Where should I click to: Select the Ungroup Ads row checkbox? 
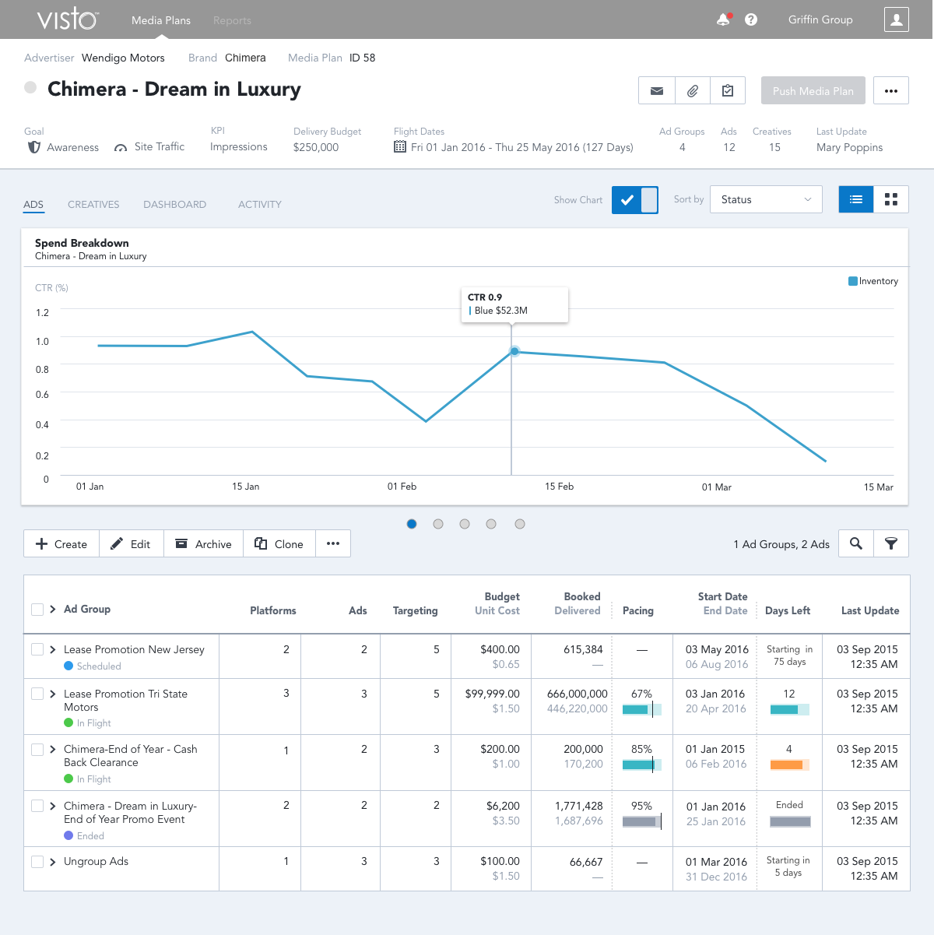coord(37,862)
